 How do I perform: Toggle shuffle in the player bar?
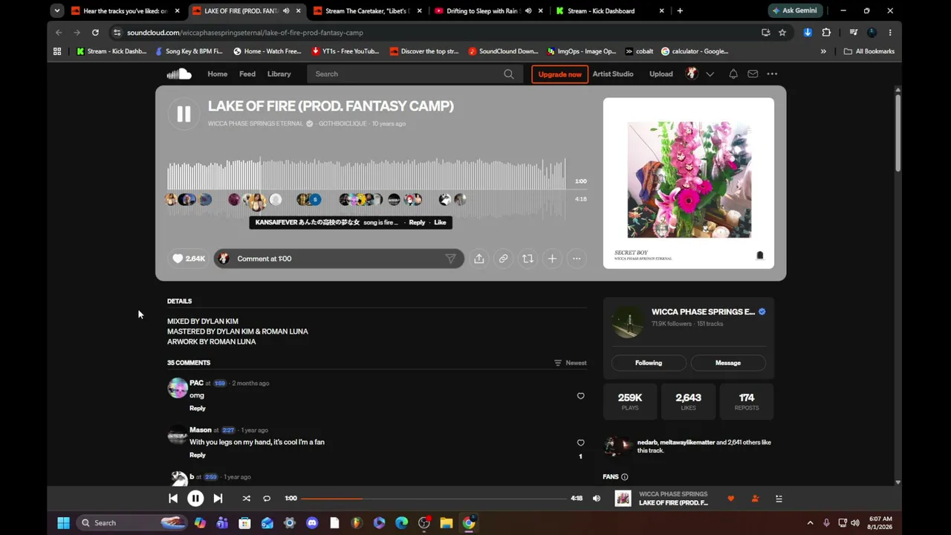pos(246,499)
